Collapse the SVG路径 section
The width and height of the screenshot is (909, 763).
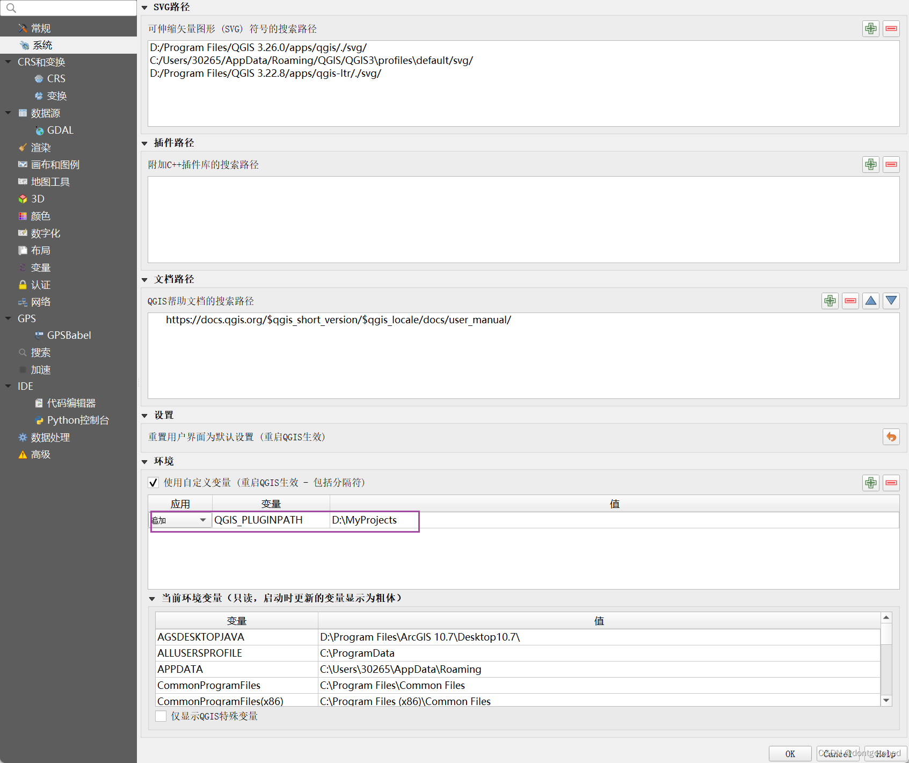click(x=144, y=8)
